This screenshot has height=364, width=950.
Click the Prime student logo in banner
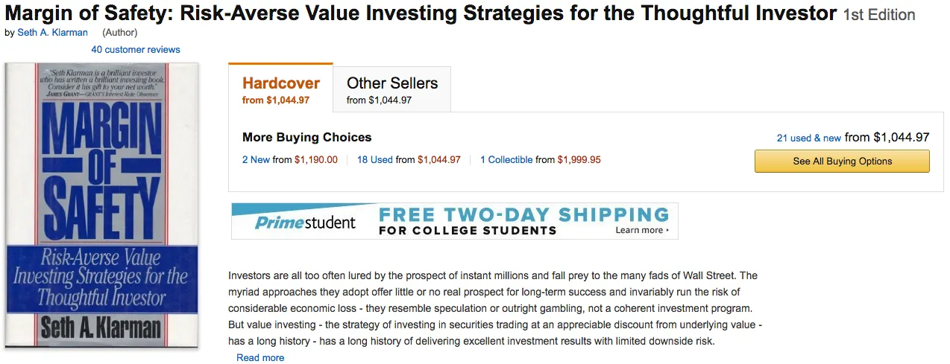305,222
